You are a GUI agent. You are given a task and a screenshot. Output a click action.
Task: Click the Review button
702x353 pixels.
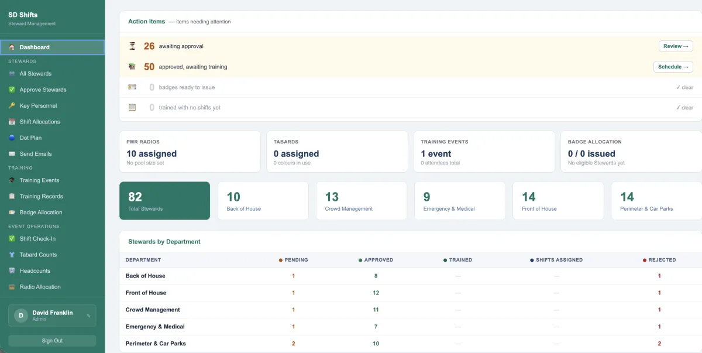[x=676, y=46]
